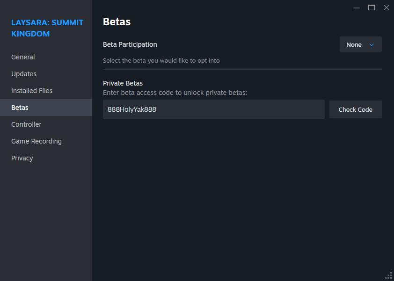The height and width of the screenshot is (281, 394).
Task: Select the Betas sidebar item
Action: pos(46,108)
